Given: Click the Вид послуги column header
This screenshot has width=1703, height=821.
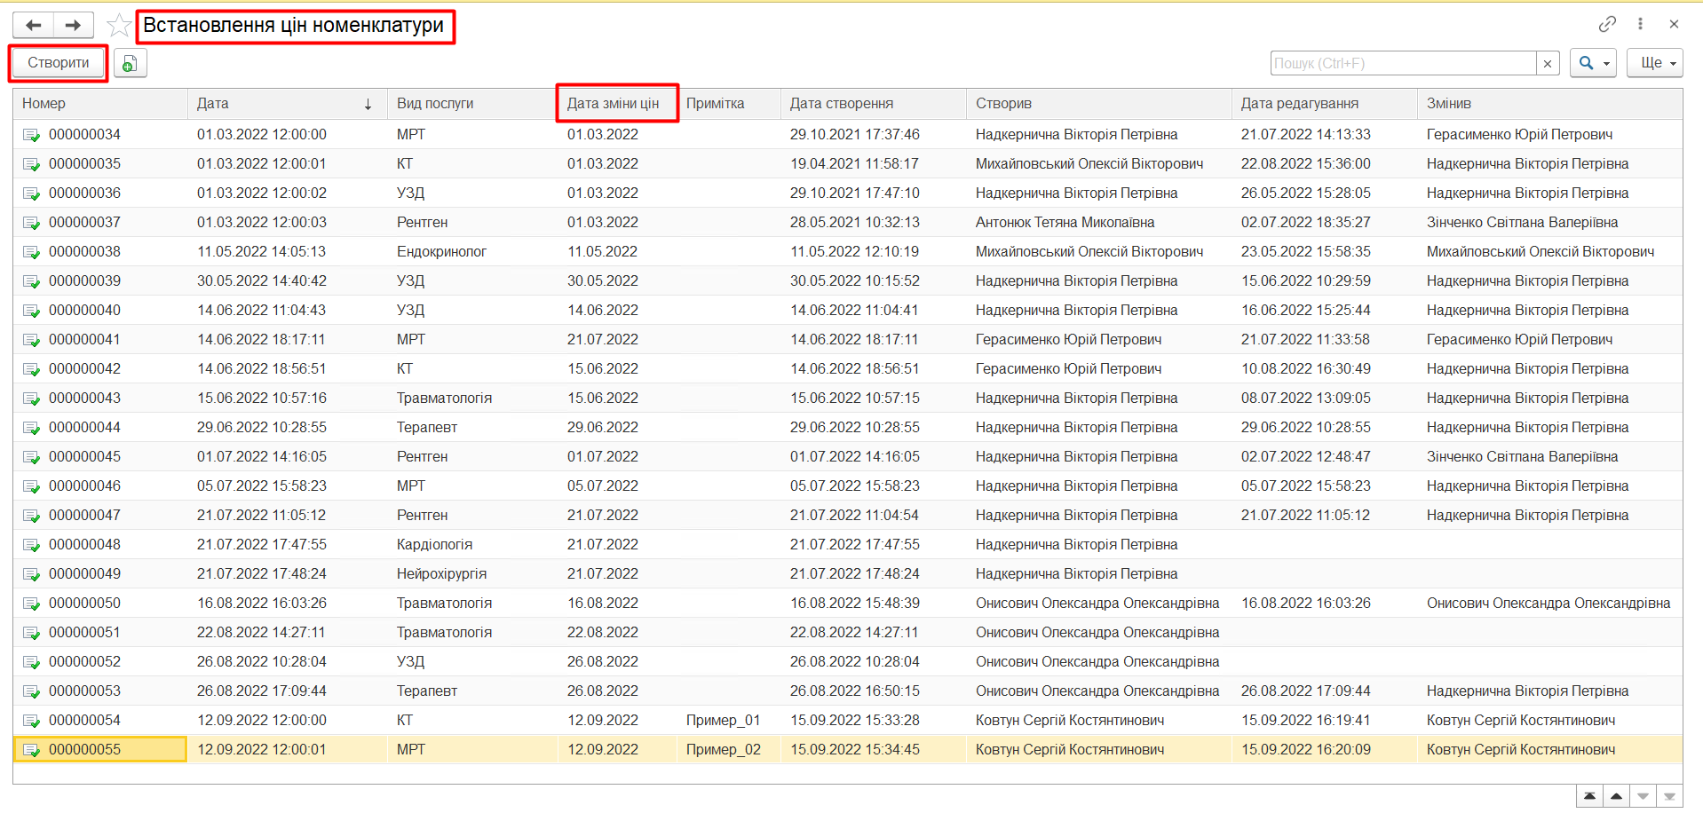Looking at the screenshot, I should coord(435,104).
